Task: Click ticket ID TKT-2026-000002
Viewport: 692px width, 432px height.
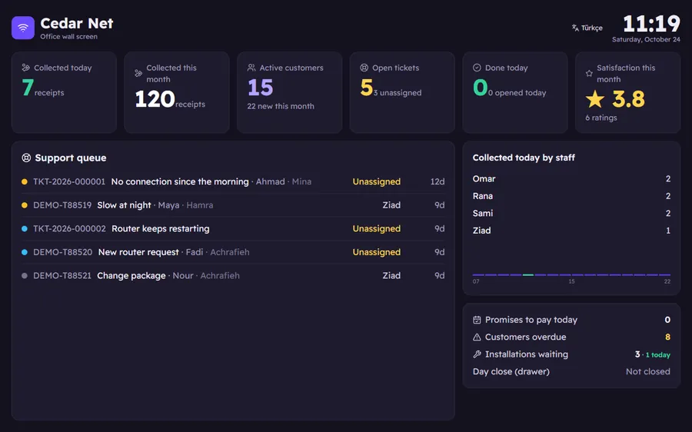Action: [x=69, y=228]
